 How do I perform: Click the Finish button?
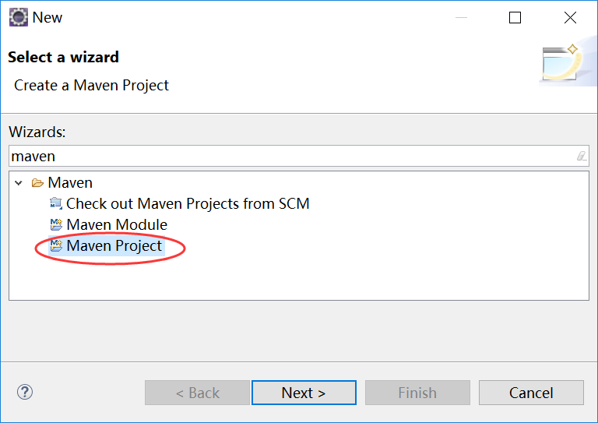point(417,393)
